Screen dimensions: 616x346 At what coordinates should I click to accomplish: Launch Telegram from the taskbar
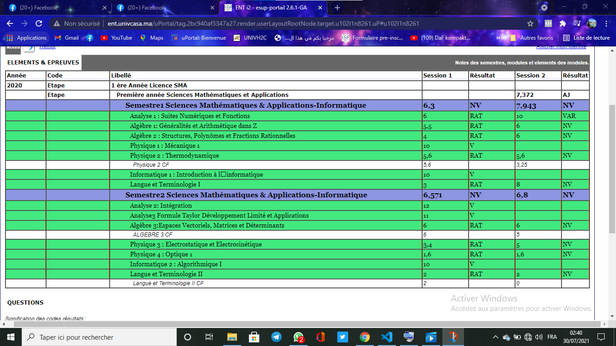(276, 337)
